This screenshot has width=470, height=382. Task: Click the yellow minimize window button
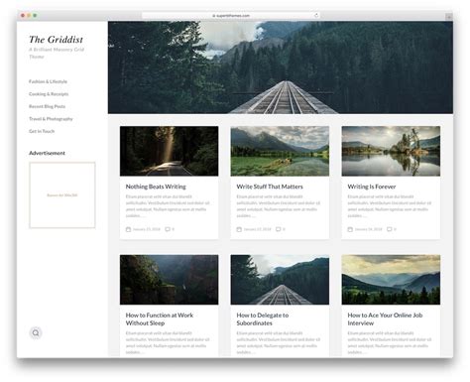click(29, 15)
